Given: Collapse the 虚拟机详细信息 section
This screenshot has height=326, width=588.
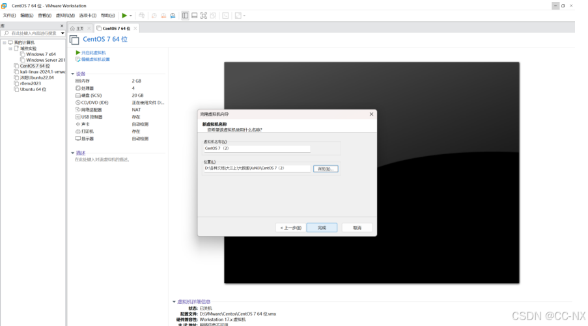Looking at the screenshot, I should [174, 302].
